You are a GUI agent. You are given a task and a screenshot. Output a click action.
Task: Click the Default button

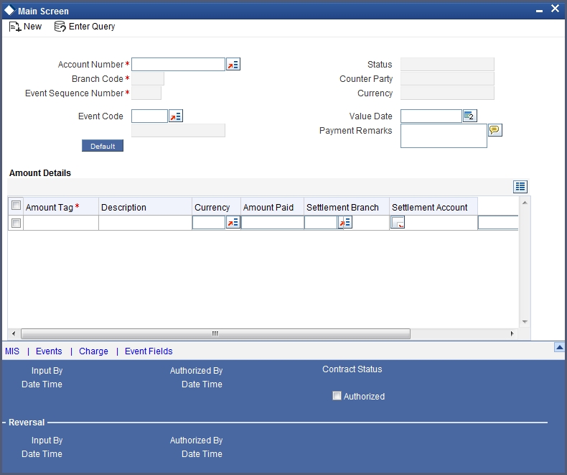coord(103,146)
